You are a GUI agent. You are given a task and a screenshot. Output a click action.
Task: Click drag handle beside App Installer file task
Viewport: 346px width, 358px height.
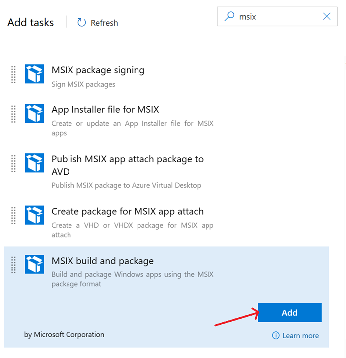pos(14,114)
